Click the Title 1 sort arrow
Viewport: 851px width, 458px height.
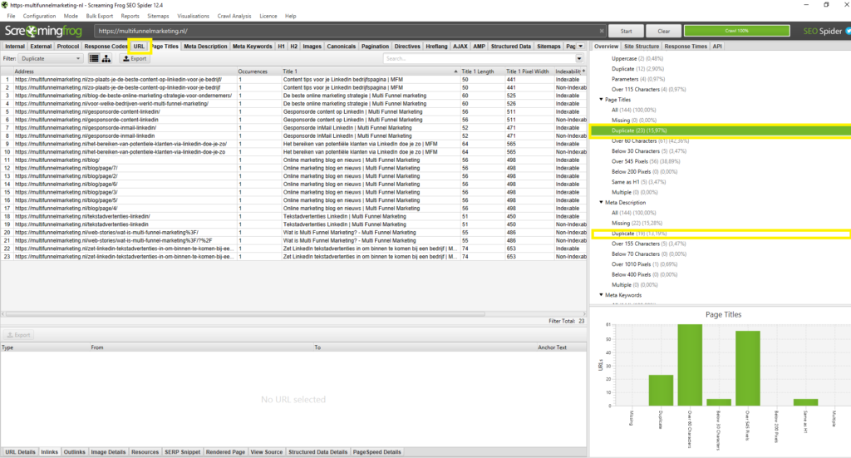tap(455, 71)
